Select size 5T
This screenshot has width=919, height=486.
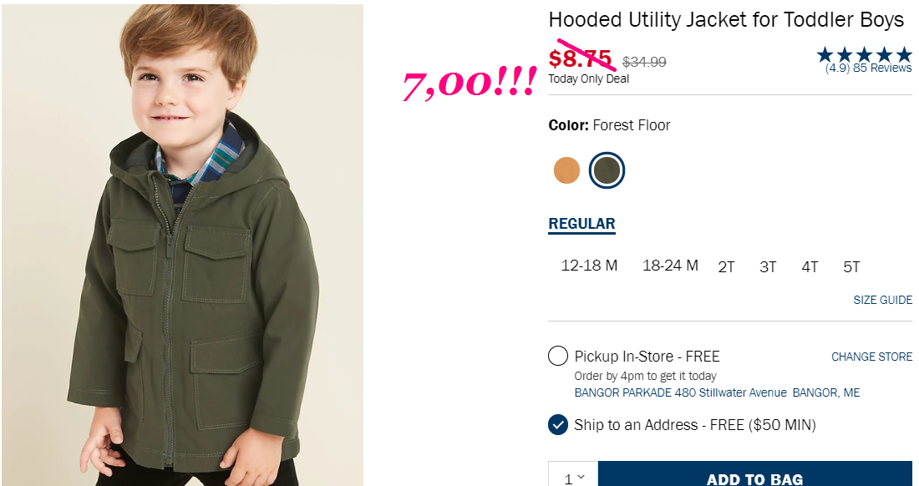[x=851, y=267]
